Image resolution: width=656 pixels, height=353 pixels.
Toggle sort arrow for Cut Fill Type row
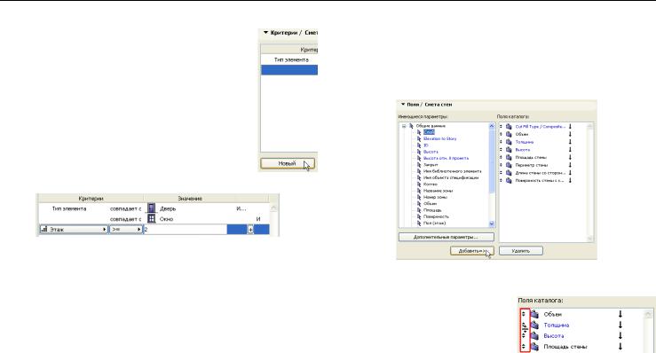click(x=570, y=126)
